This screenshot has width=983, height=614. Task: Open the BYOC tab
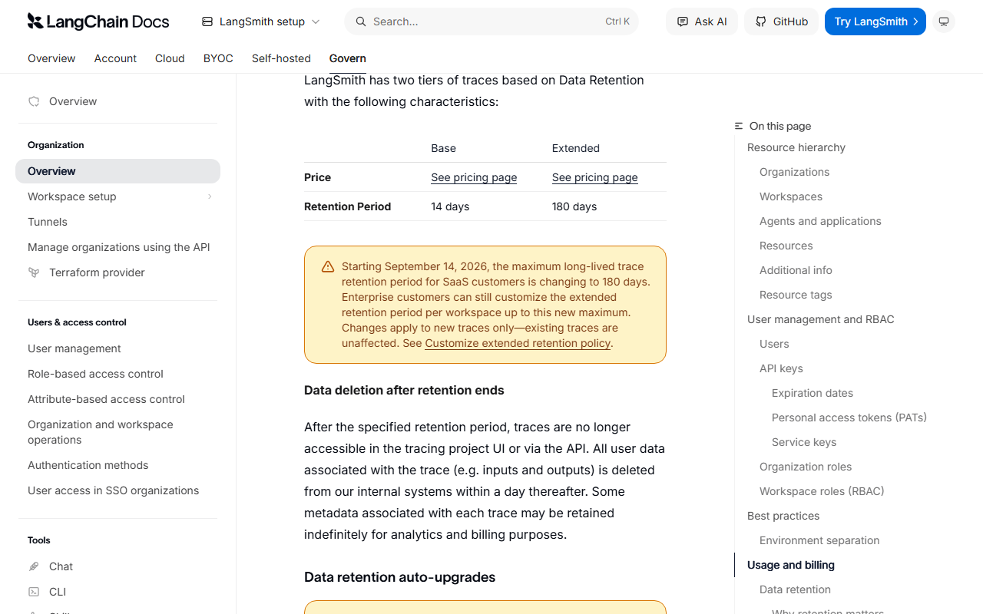(x=218, y=58)
